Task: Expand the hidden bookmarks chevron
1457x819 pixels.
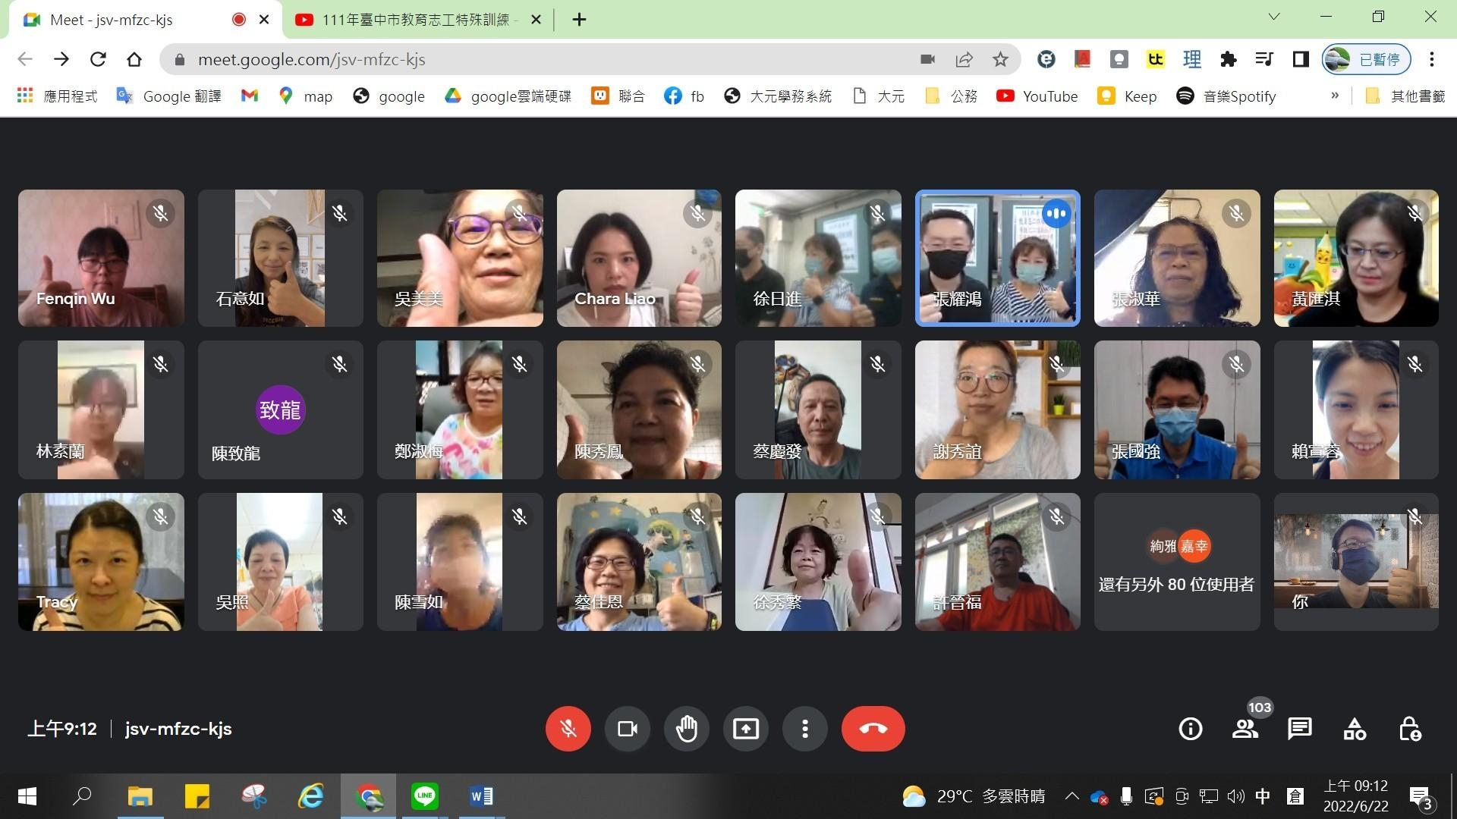Action: point(1335,96)
